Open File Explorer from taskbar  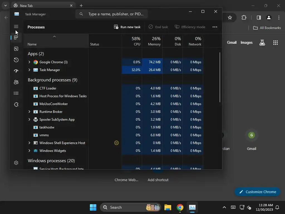coord(168,207)
